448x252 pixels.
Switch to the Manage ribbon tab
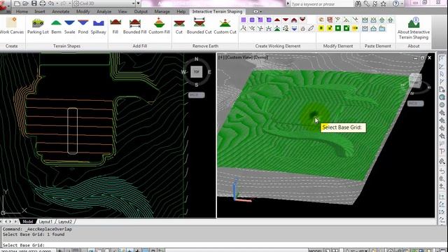[162, 11]
